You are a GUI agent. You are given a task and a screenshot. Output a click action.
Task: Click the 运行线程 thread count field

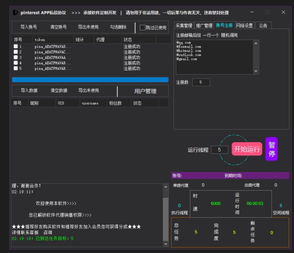tap(219, 150)
